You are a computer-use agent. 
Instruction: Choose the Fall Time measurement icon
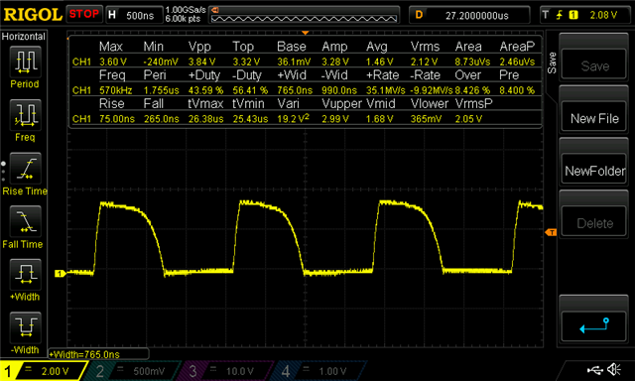pyautogui.click(x=25, y=221)
